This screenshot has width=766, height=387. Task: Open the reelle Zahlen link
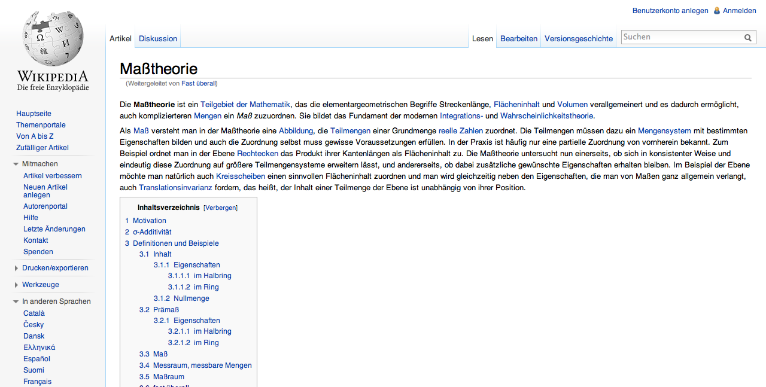tap(461, 130)
